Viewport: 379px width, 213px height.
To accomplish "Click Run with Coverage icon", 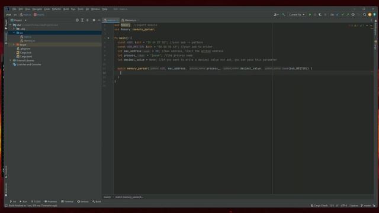I will pyautogui.click(x=320, y=15).
